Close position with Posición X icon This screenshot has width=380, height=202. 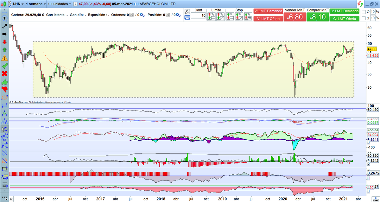(168, 15)
